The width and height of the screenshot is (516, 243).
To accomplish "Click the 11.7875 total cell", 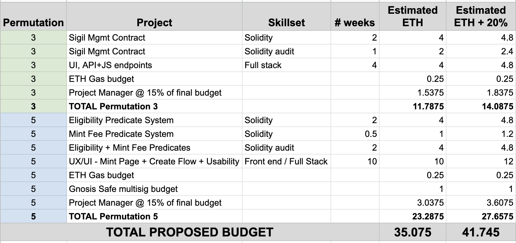I will point(428,106).
